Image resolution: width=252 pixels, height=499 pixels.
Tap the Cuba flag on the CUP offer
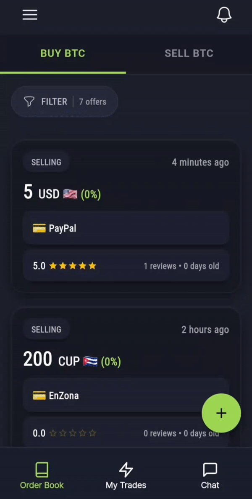(90, 361)
